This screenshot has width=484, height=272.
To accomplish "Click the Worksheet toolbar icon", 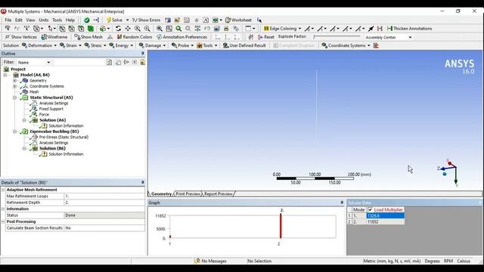I will click(228, 20).
